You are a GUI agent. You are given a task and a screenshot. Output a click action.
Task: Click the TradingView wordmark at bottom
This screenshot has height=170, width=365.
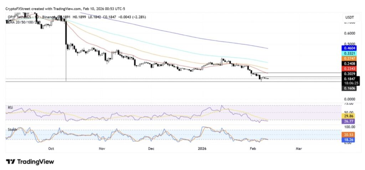[x=35, y=162]
